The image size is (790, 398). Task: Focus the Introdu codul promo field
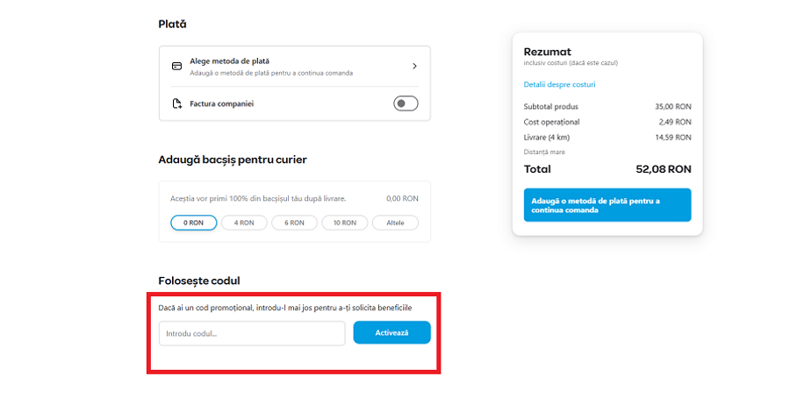(252, 333)
